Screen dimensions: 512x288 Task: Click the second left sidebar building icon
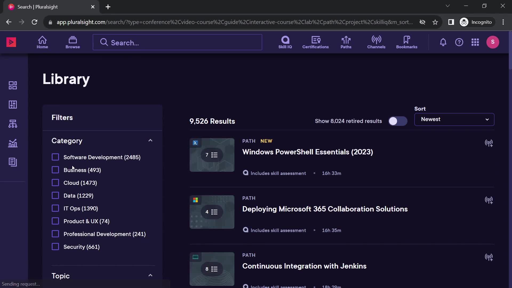(13, 105)
